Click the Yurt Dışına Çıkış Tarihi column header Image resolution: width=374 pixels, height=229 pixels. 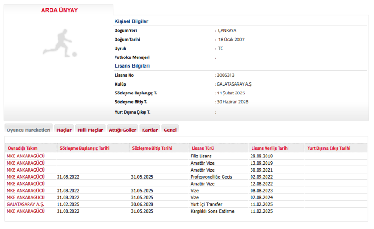(329, 148)
